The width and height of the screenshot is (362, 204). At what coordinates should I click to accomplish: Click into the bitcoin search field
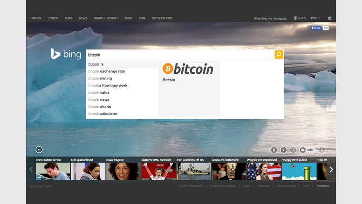pyautogui.click(x=180, y=55)
